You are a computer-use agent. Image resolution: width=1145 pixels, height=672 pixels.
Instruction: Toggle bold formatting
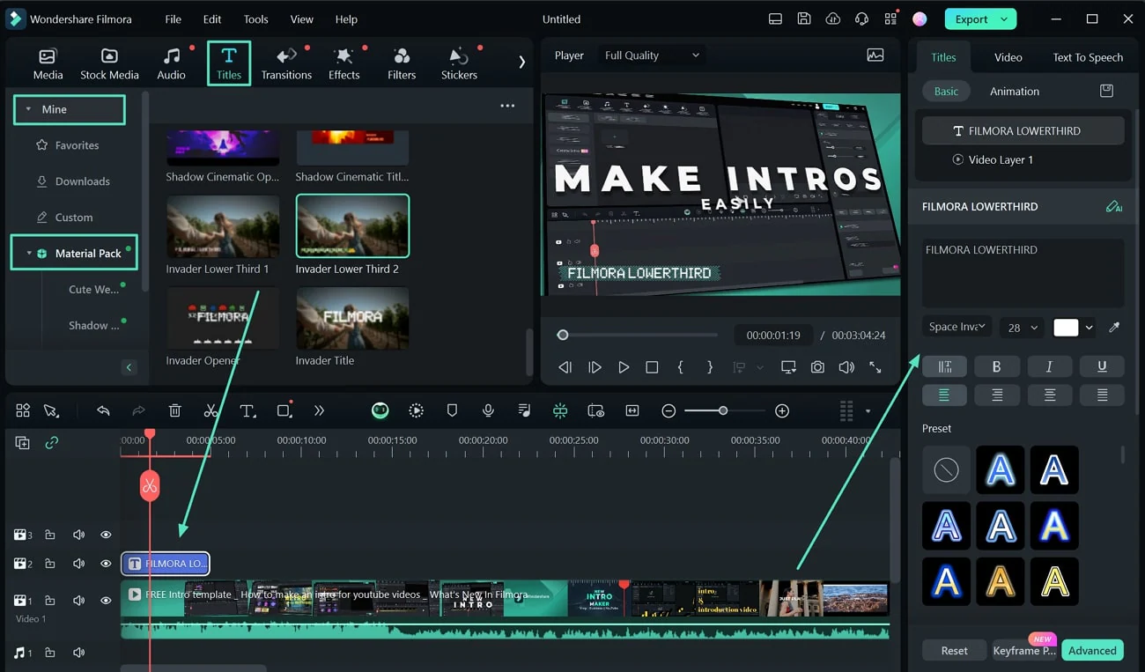tap(996, 367)
